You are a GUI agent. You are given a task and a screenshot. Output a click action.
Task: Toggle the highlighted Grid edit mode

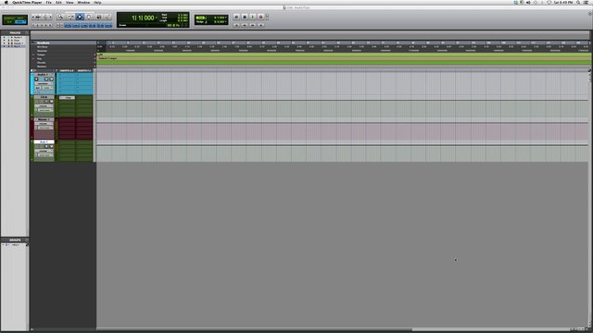(20, 22)
